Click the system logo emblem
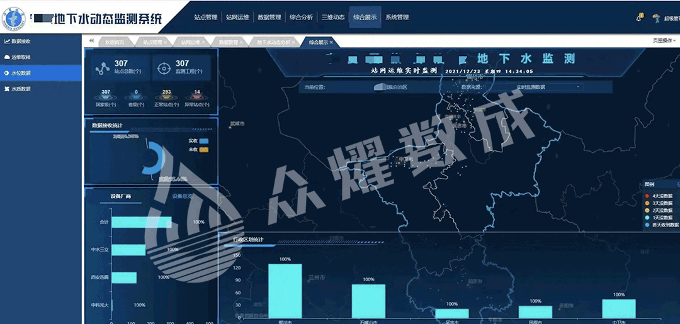This screenshot has height=324, width=680. point(13,19)
